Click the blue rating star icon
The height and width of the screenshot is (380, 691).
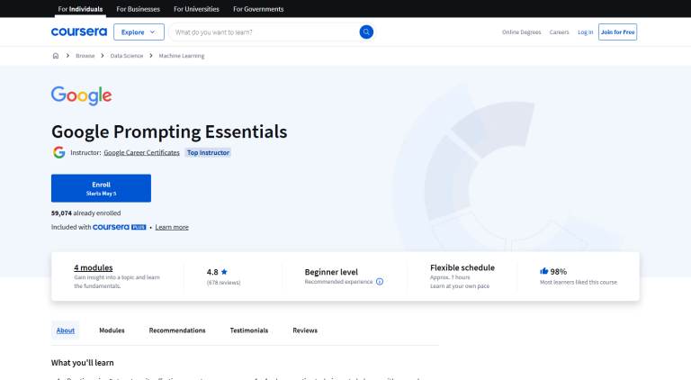click(x=224, y=272)
